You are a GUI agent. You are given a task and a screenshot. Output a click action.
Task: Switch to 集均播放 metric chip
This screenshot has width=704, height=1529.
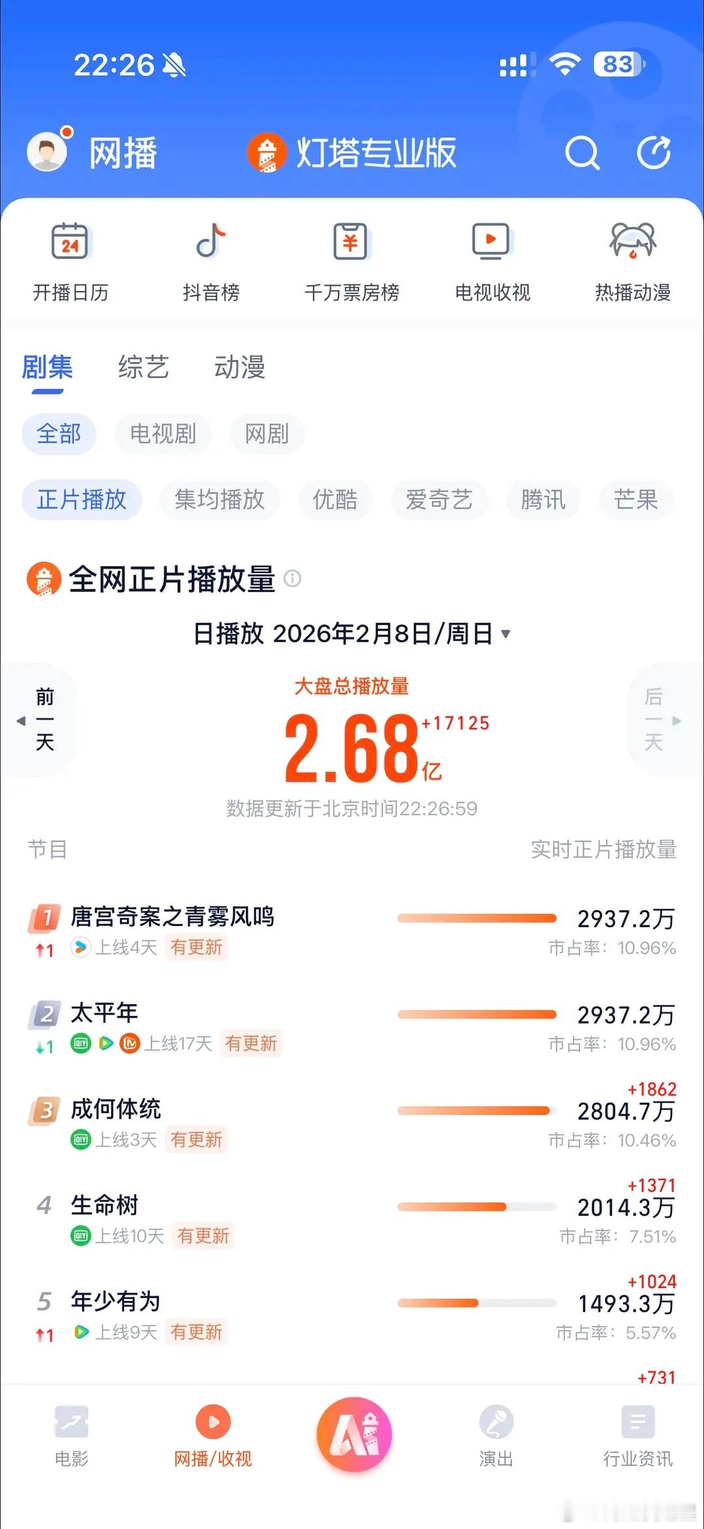(x=220, y=500)
